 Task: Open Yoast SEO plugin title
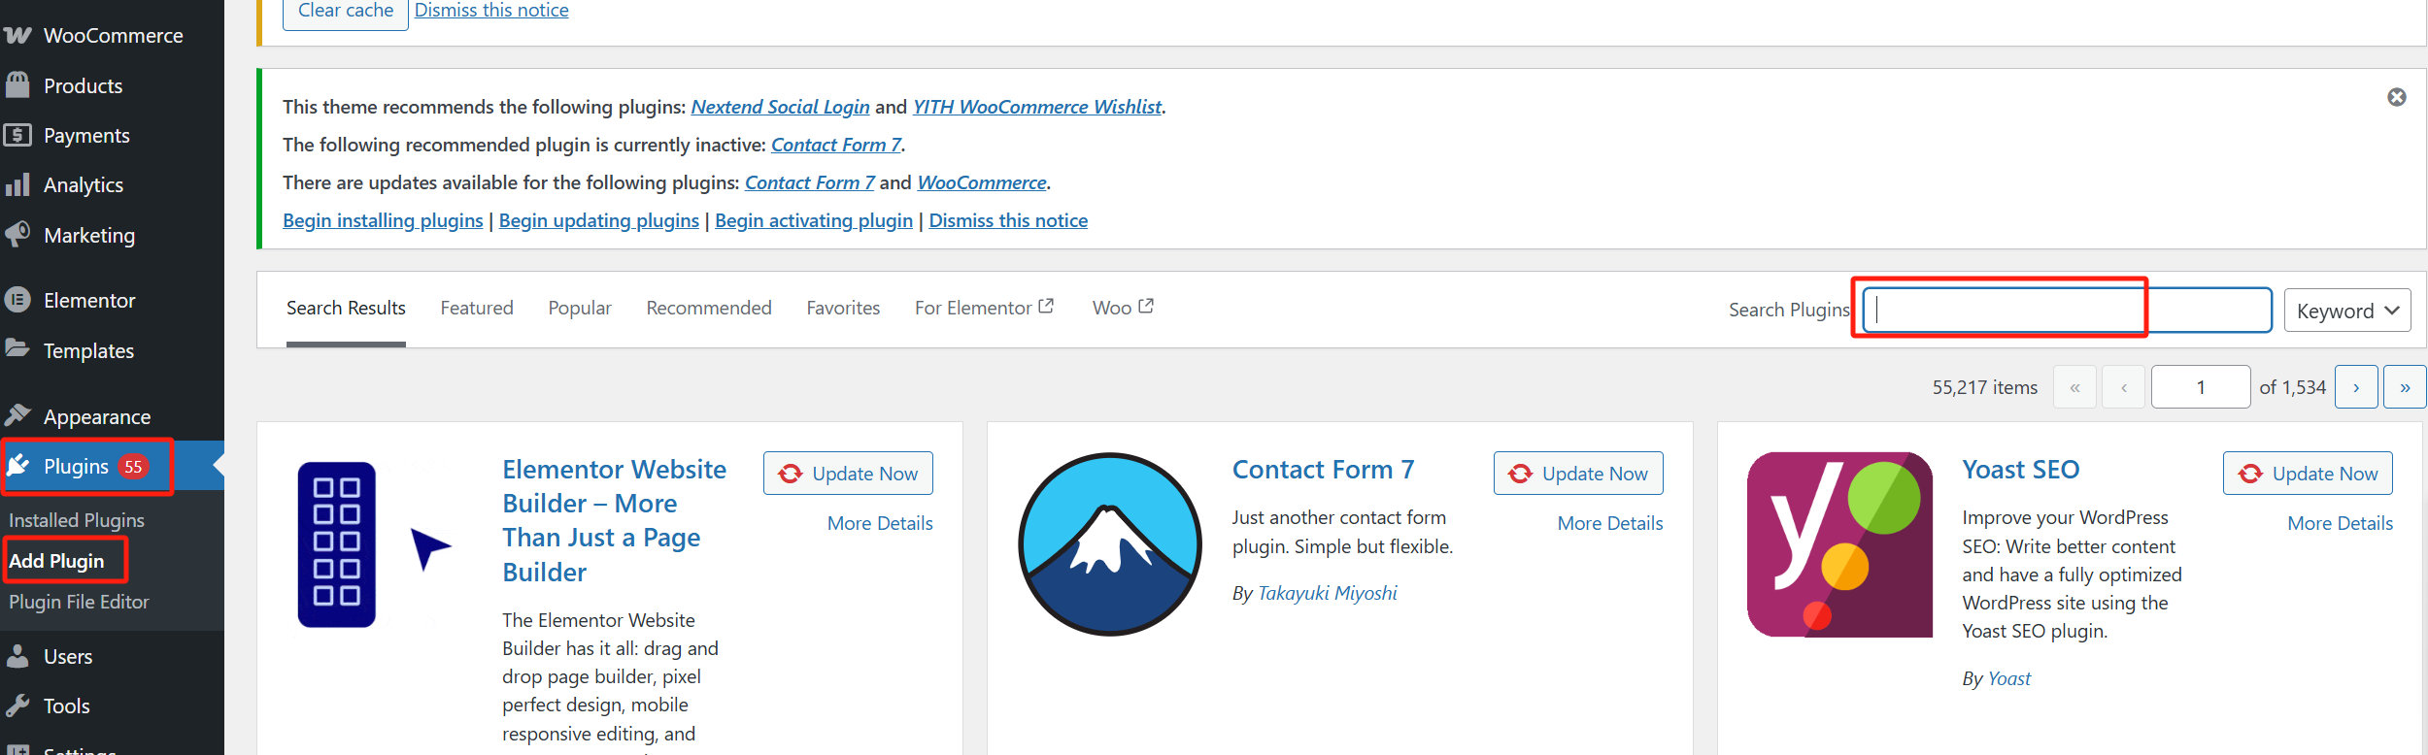click(2021, 470)
